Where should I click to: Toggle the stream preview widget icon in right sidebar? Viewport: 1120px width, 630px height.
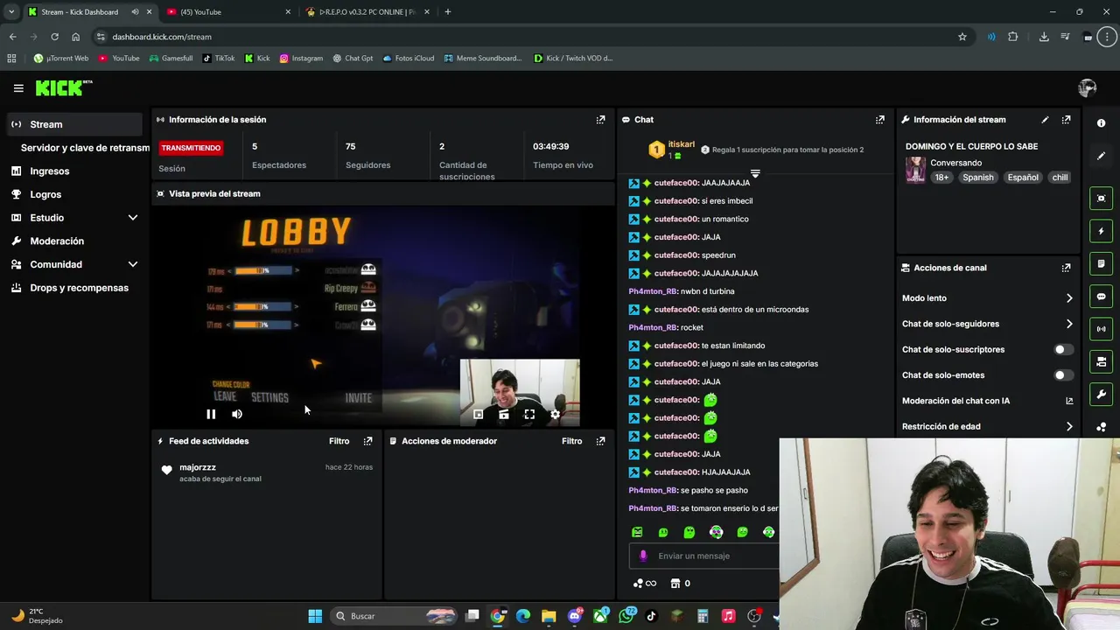1101,199
